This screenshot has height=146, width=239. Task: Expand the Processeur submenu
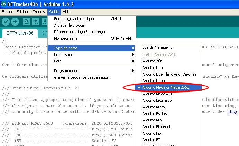pos(92,55)
